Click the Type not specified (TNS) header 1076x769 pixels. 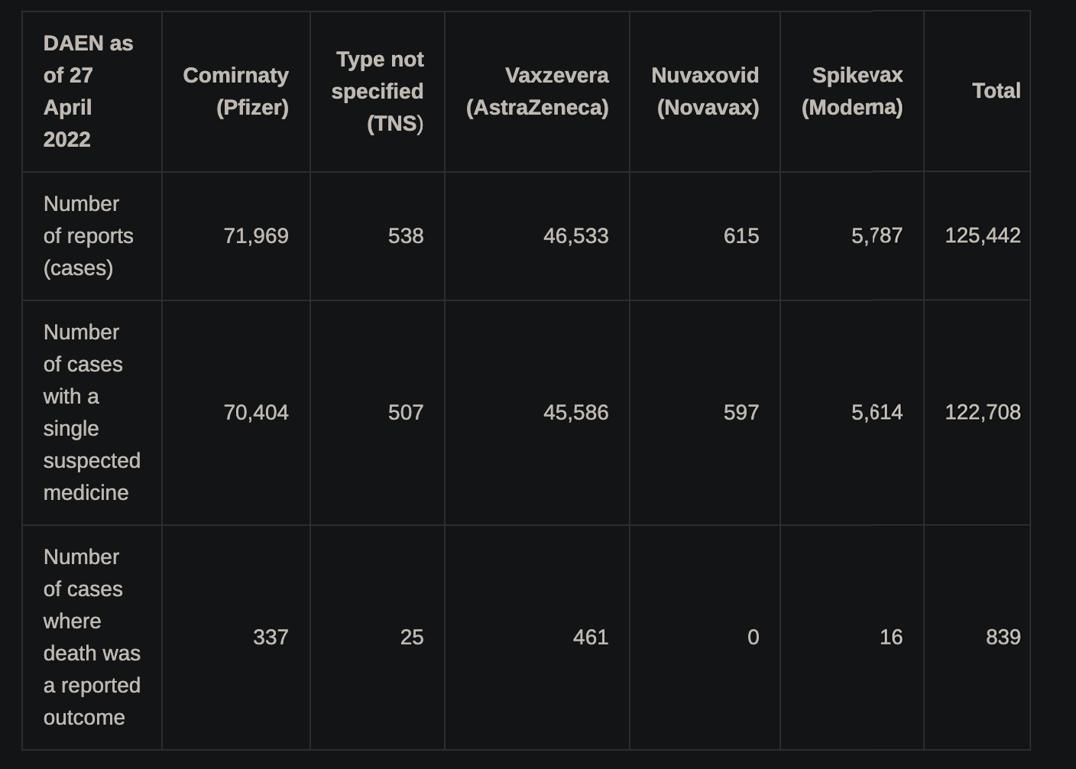pos(377,91)
